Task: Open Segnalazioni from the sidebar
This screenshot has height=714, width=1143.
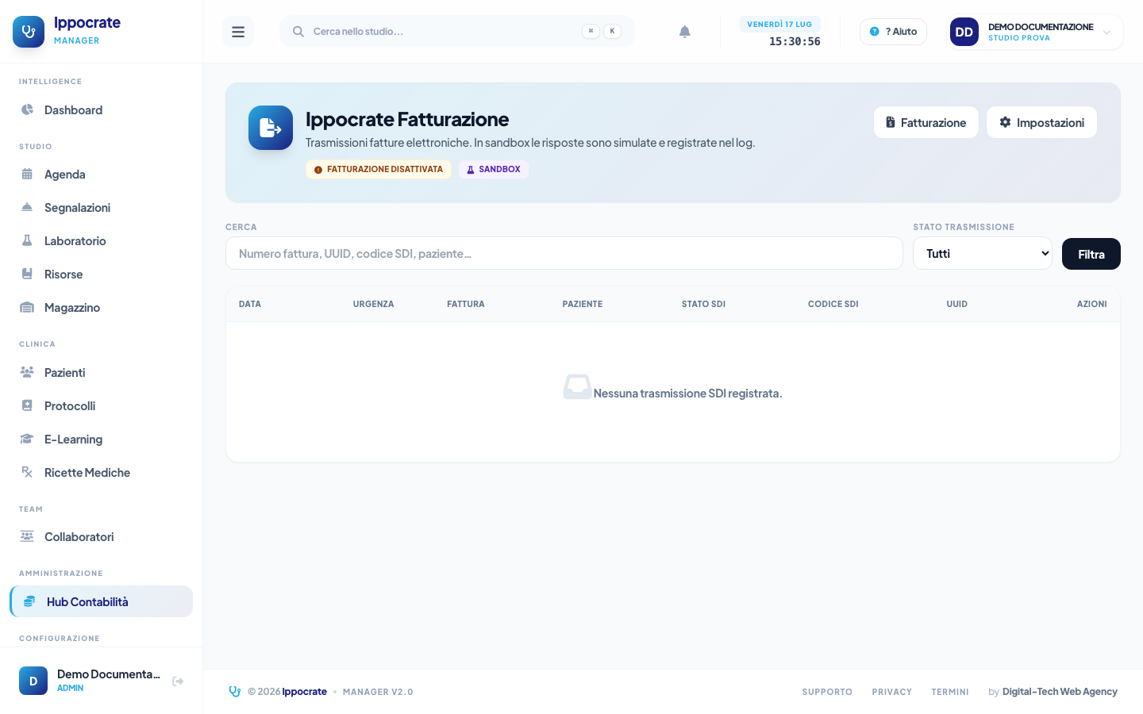Action: point(102,207)
